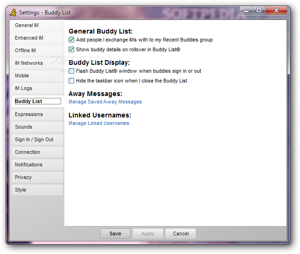The image size is (300, 254).
Task: Open Sign In / Sign Out settings
Action: [x=37, y=139]
